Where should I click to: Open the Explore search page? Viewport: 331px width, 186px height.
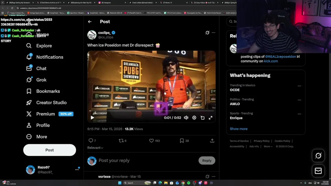tap(39, 46)
